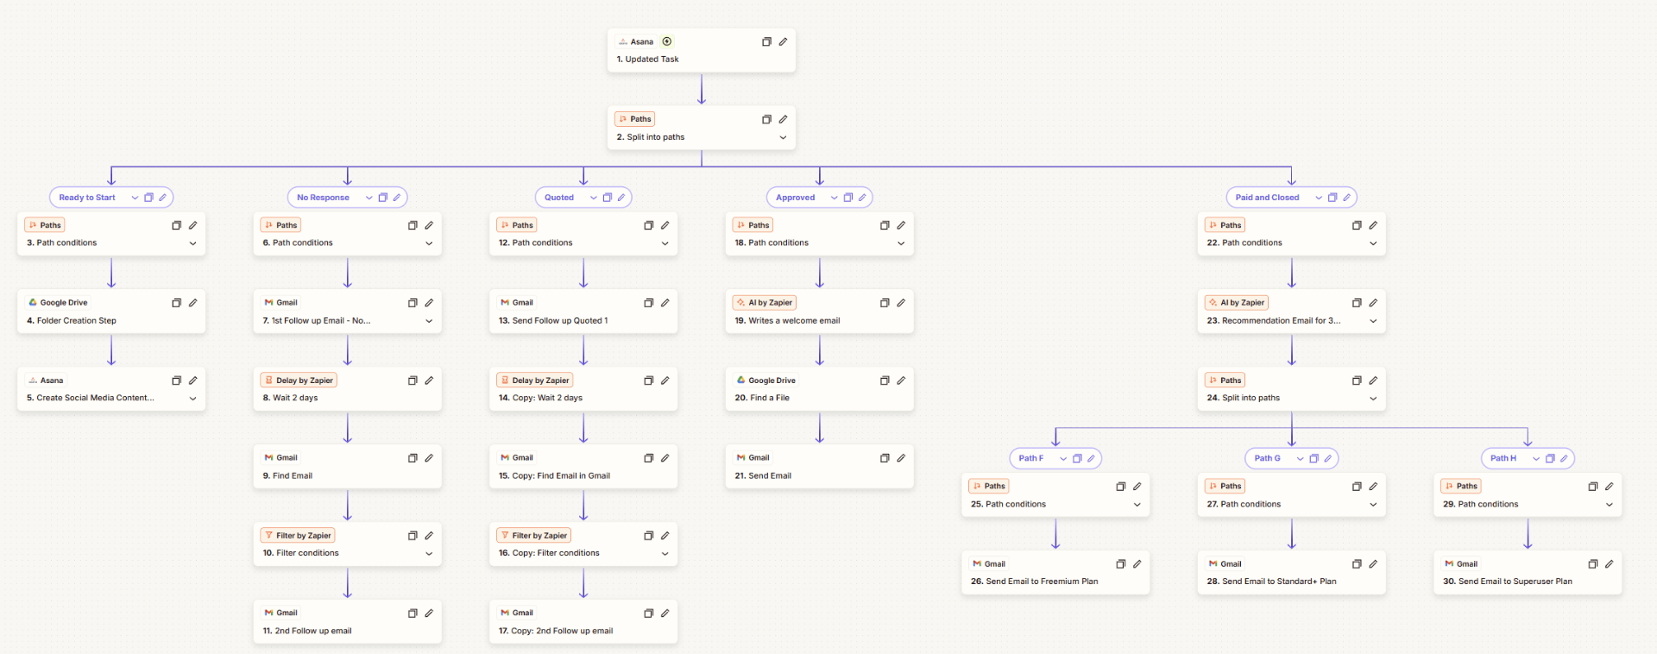Click the edit pencil on step 1 Updated Task

coord(783,41)
